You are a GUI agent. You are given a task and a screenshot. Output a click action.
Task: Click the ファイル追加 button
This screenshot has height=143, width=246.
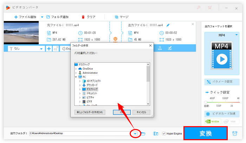[x=25, y=17]
